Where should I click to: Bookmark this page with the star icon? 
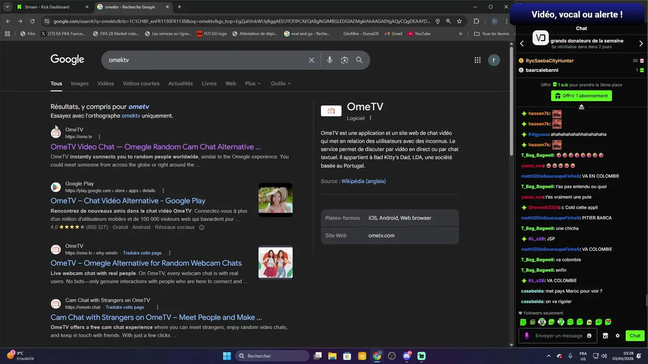(459, 21)
